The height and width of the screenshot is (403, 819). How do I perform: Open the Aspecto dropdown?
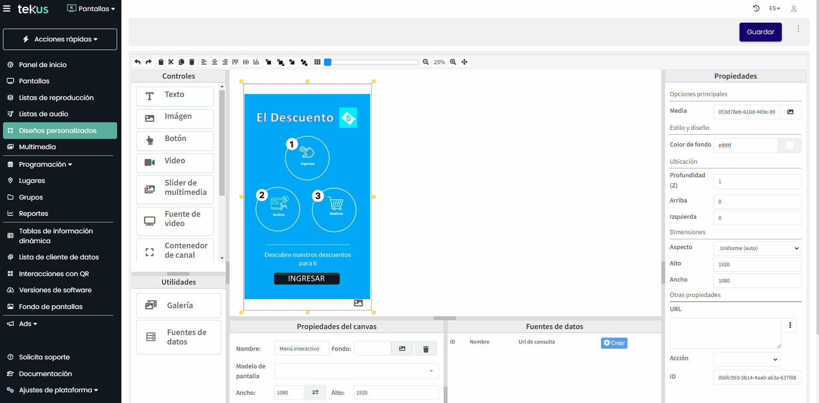pyautogui.click(x=757, y=248)
